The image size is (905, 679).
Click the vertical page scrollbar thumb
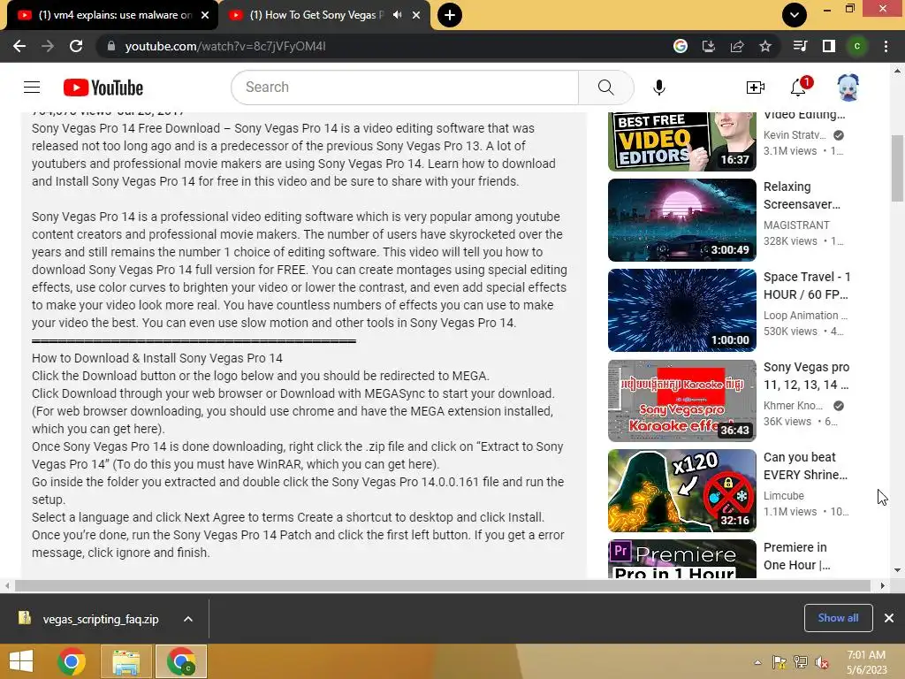tap(897, 168)
